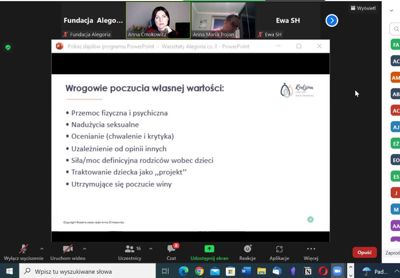
Task: Click green Udostępnij ekran share icon
Action: point(209,249)
